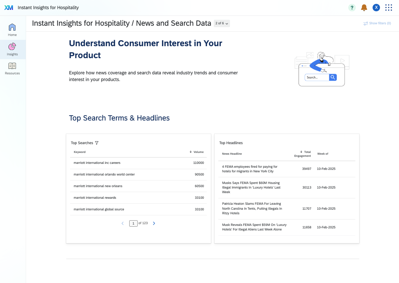Show filters panel
Image resolution: width=399 pixels, height=283 pixels.
(377, 24)
